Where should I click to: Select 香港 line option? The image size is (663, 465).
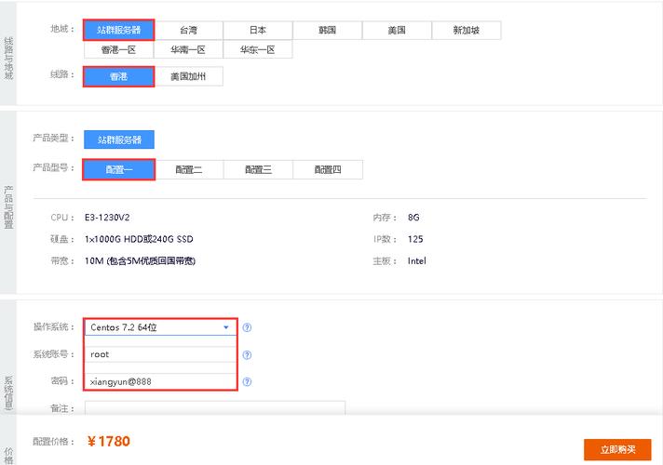(119, 76)
